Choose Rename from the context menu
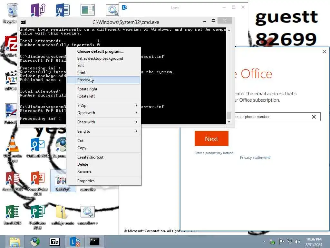330x248 pixels. [x=103, y=171]
